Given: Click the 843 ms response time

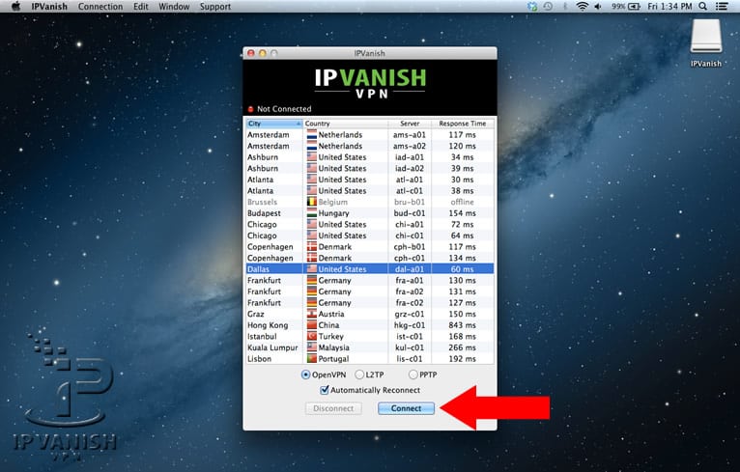Looking at the screenshot, I should (462, 325).
